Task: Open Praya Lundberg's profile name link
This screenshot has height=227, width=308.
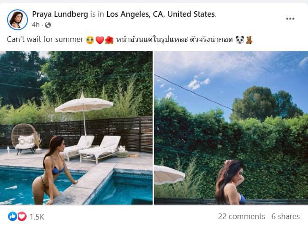Action: [x=60, y=14]
